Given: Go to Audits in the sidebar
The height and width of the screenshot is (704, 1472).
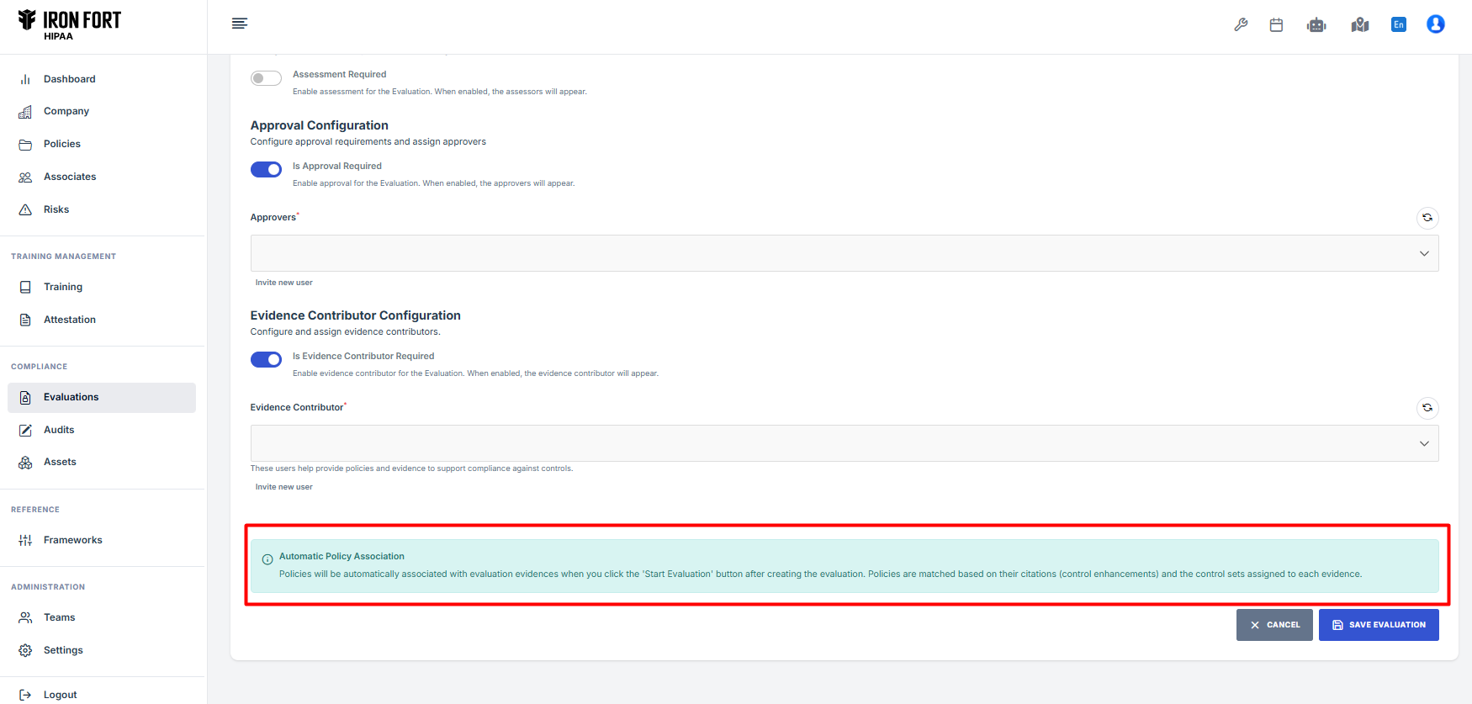Looking at the screenshot, I should pyautogui.click(x=59, y=430).
